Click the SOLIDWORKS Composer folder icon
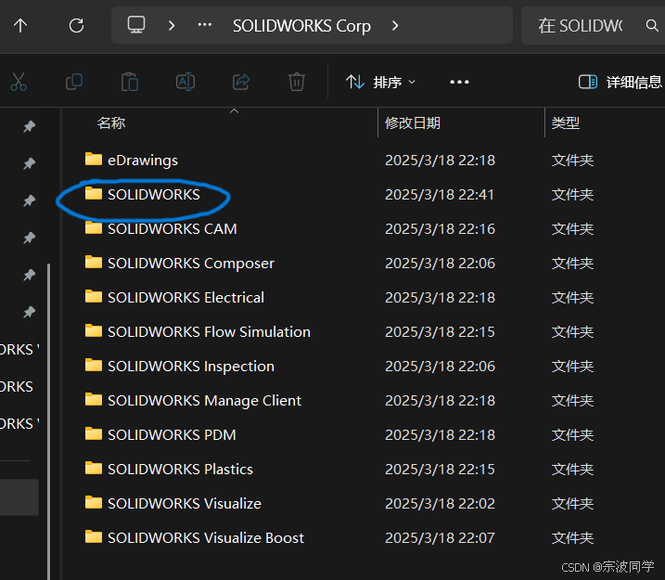Viewport: 665px width, 580px height. click(x=94, y=263)
